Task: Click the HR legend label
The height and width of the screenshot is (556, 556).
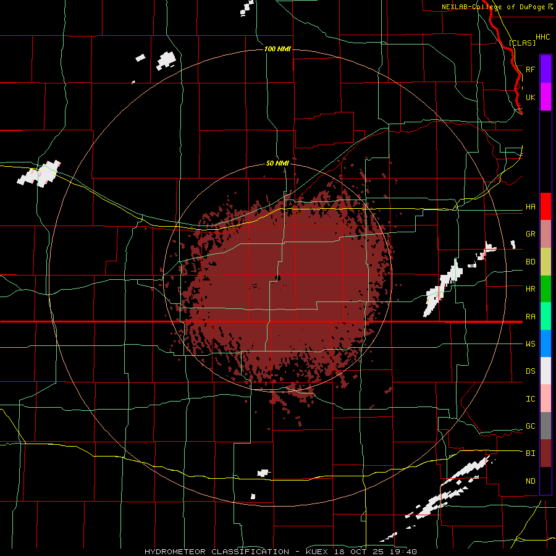Action: coord(530,289)
